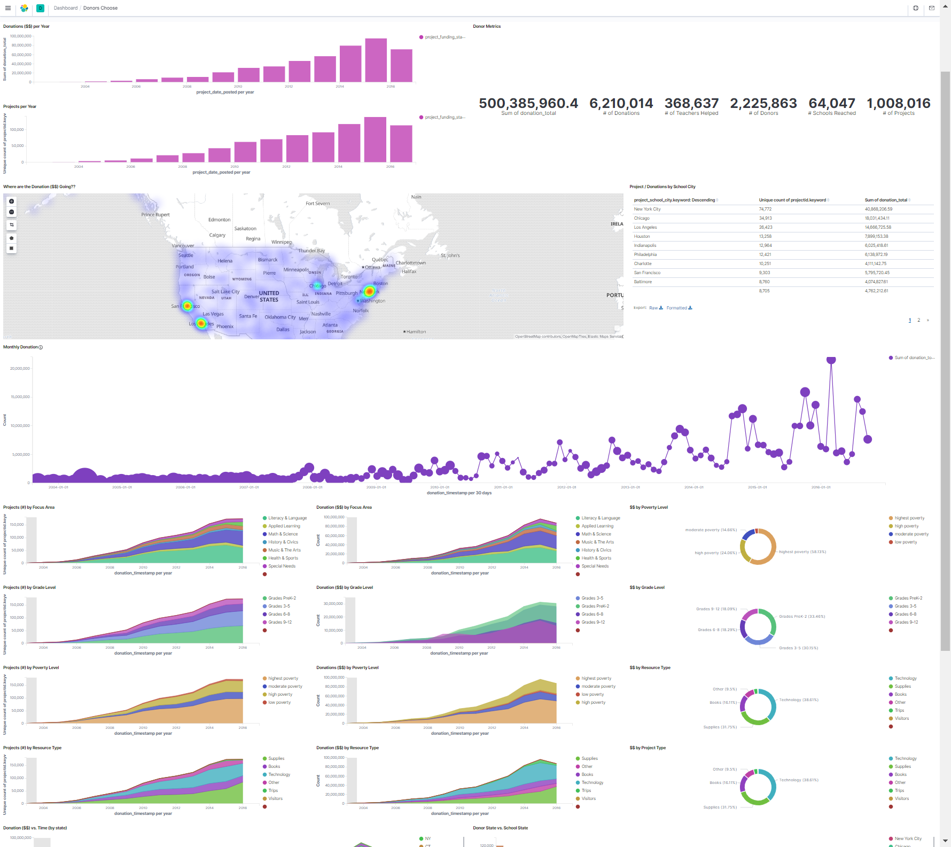Click the Dashboard breadcrumb link

point(65,8)
